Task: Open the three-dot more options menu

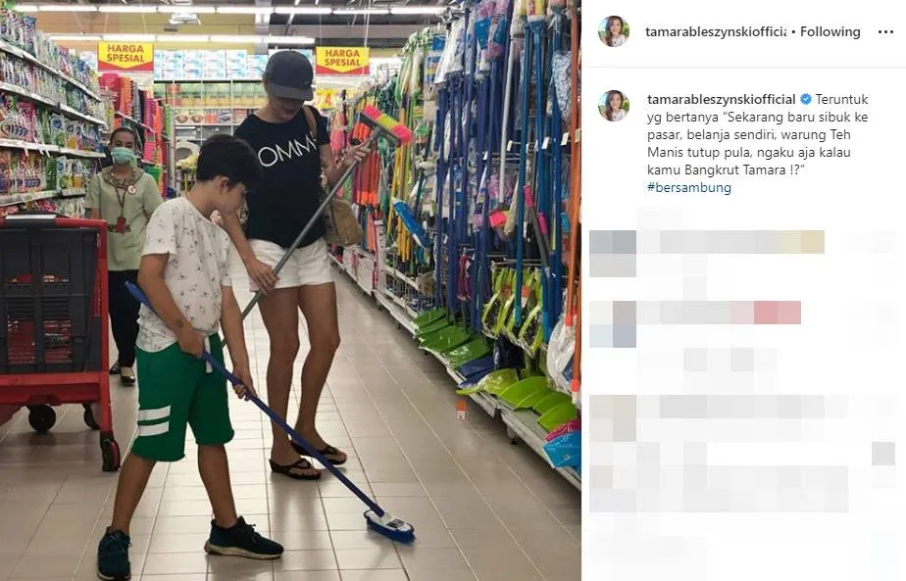Action: (885, 32)
